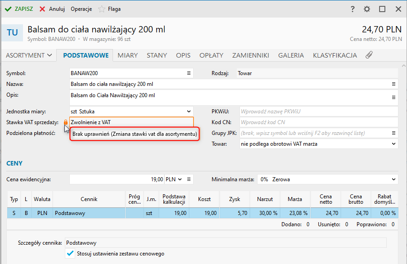407x264 pixels.
Task: Click the 30,00 % markup cell
Action: pos(265,213)
